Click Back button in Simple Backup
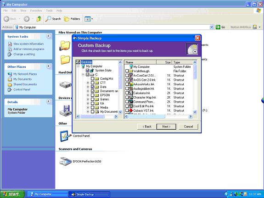Screen dimensions: 264x198 click(x=147, y=126)
